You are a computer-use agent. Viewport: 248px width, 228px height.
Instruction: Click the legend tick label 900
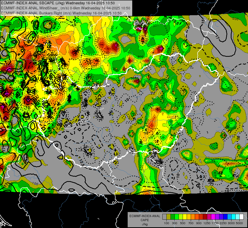199,223
